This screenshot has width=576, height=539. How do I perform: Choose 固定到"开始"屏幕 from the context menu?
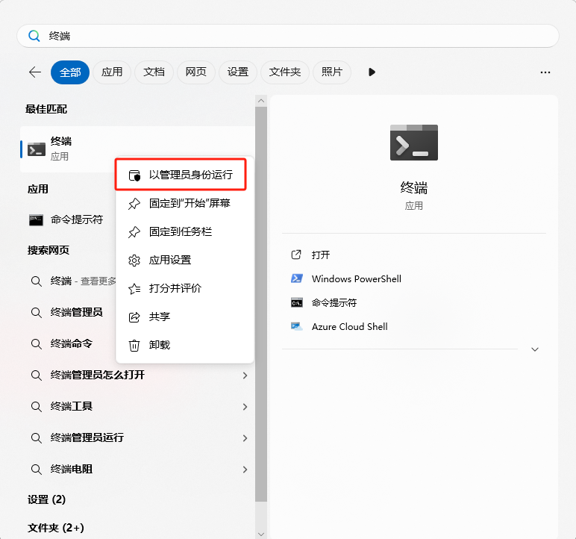click(185, 203)
